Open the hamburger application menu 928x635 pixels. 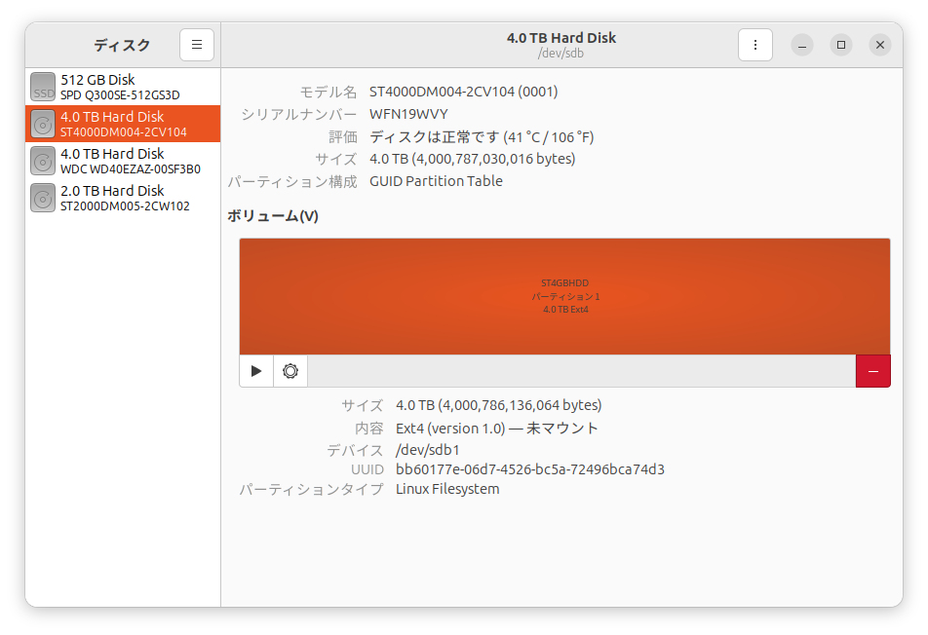(197, 45)
